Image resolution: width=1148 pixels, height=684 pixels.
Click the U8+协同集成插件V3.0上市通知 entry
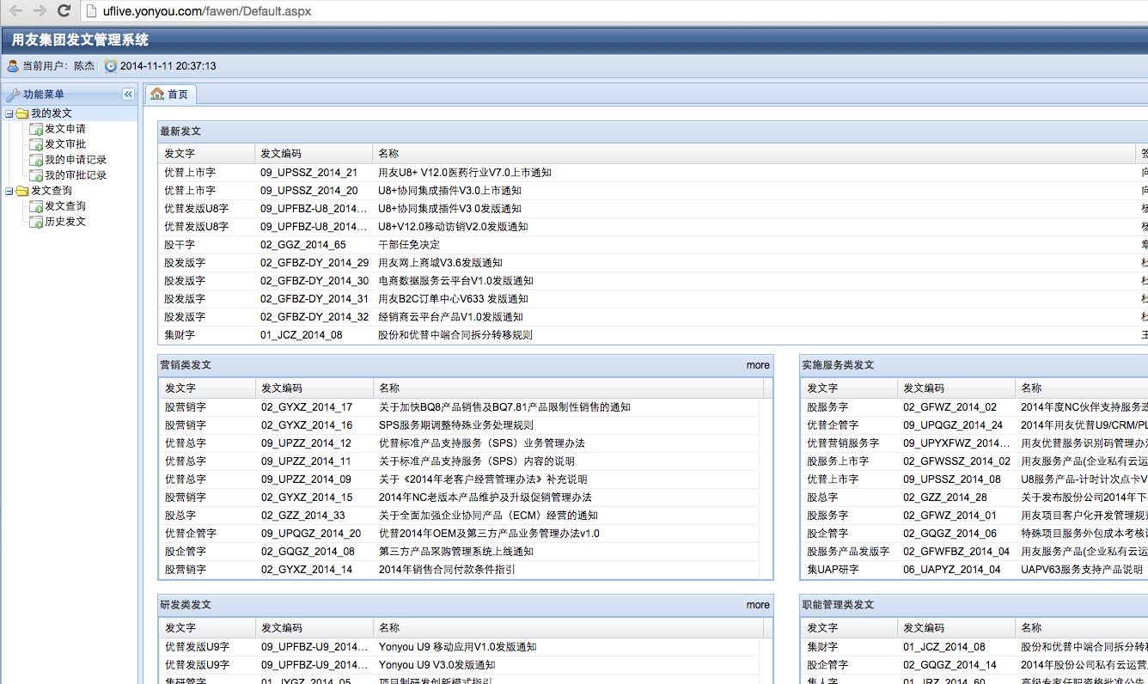coord(449,191)
